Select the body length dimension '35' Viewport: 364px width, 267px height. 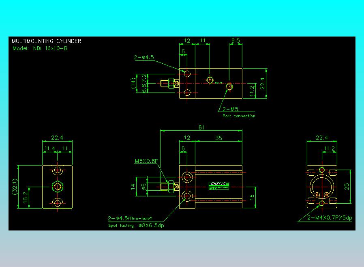(218, 138)
